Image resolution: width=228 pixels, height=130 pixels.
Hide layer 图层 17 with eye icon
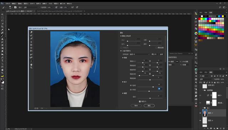click(x=200, y=113)
